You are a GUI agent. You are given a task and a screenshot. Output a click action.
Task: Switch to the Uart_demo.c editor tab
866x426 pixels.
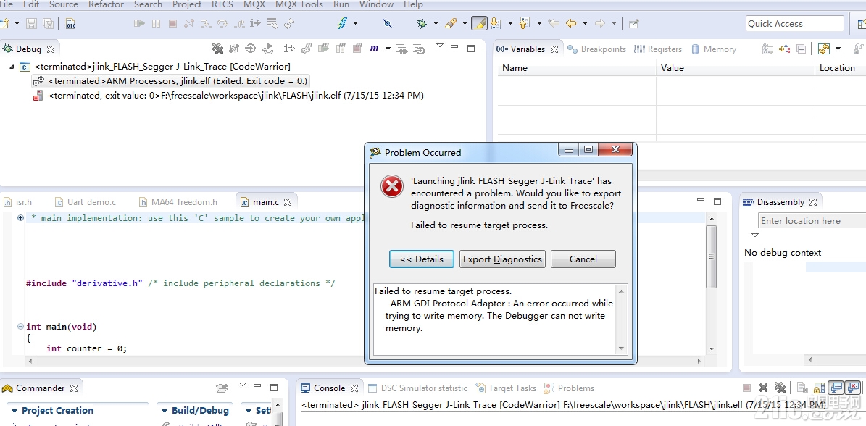coord(86,202)
